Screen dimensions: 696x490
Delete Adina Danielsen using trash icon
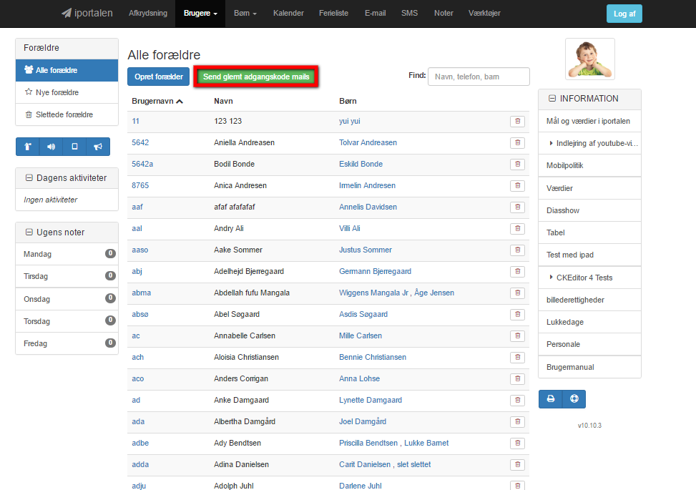tap(518, 465)
